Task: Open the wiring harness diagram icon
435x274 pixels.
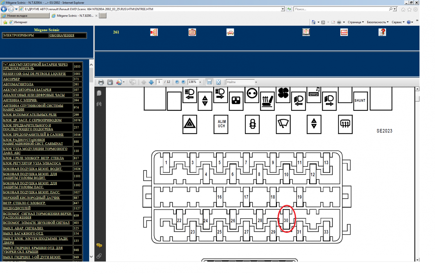Action: tap(154, 32)
